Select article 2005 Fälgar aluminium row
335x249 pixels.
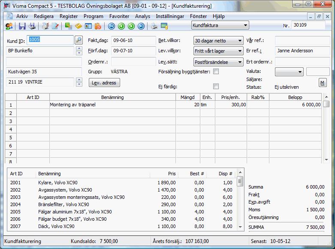pyautogui.click(x=121, y=212)
